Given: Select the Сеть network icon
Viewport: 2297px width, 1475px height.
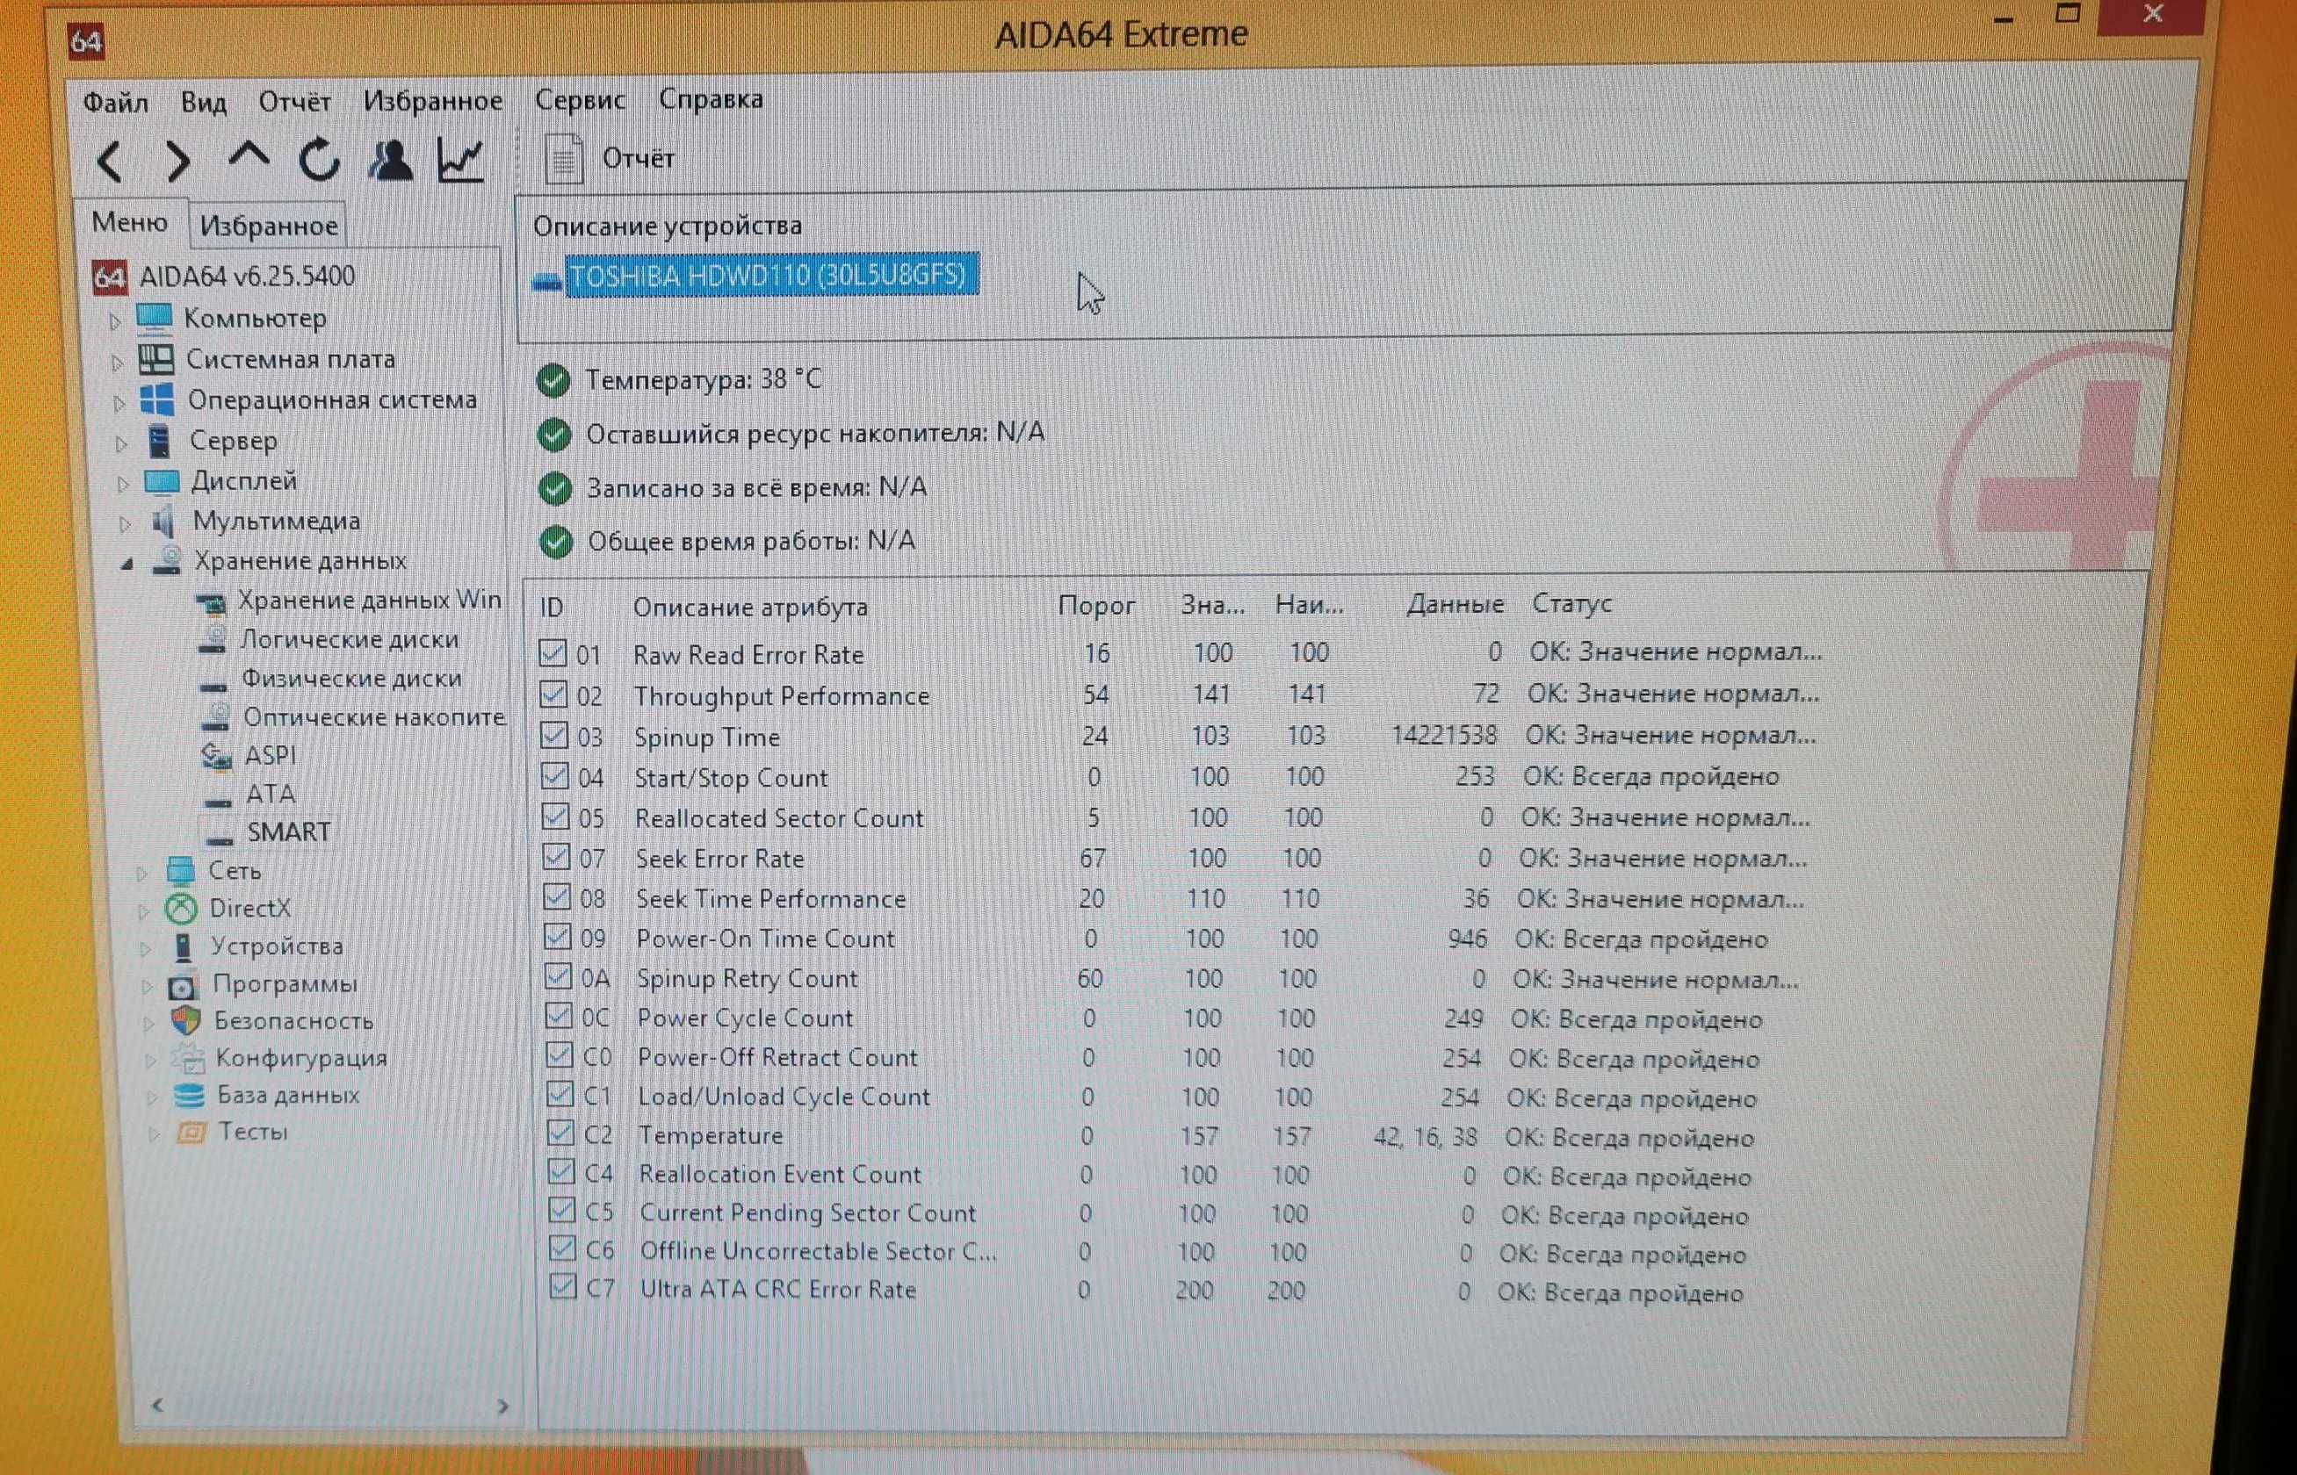Looking at the screenshot, I should click(181, 870).
